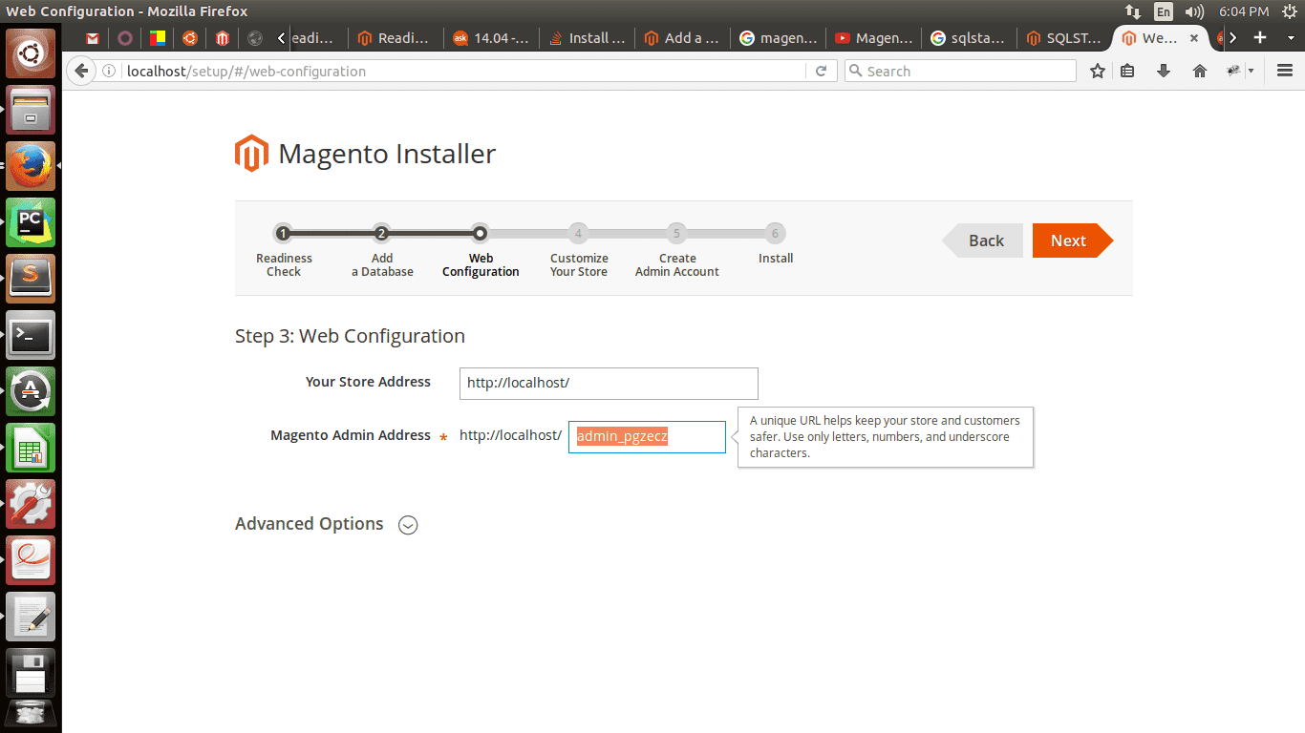This screenshot has height=733, width=1305.
Task: Go to step 1 Readiness Check
Action: point(283,233)
